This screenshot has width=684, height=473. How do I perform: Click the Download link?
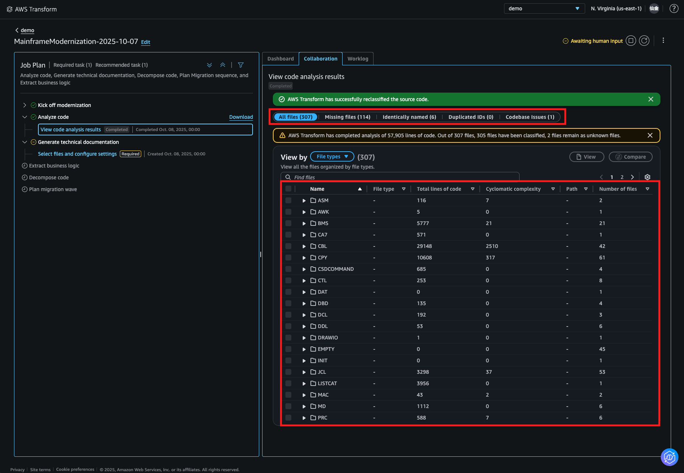coord(241,117)
